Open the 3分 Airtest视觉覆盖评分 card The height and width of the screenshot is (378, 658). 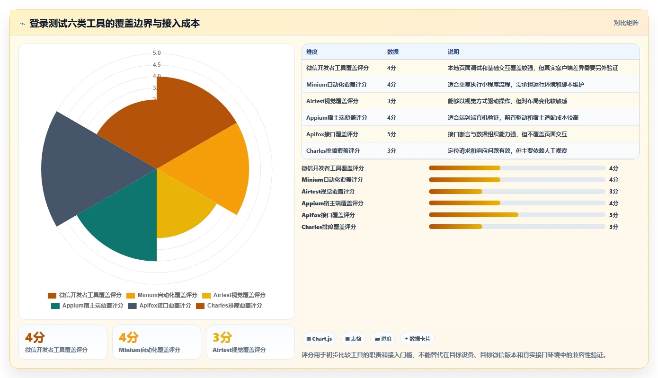250,342
